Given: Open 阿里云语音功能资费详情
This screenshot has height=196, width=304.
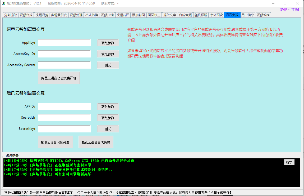Looking at the screenshot, I should click(x=59, y=78).
